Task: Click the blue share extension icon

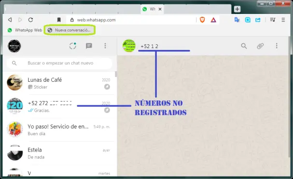Action: (258, 20)
